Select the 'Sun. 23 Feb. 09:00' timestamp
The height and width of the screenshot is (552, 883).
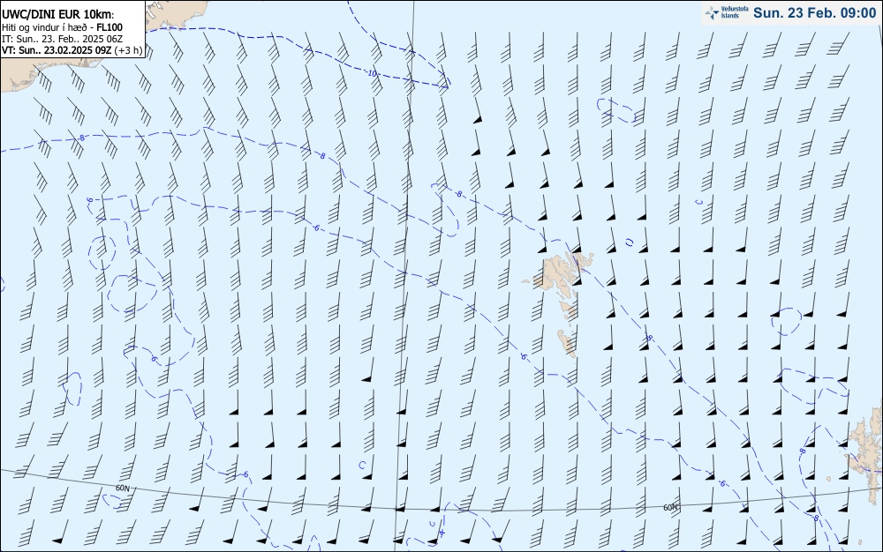[814, 13]
